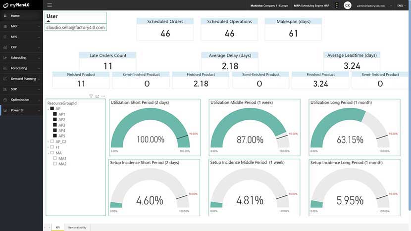Open the ENG language dropdown

[401, 5]
